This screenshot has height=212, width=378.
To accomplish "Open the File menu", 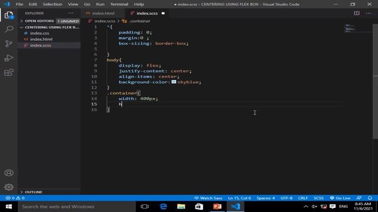I will pyautogui.click(x=19, y=4).
